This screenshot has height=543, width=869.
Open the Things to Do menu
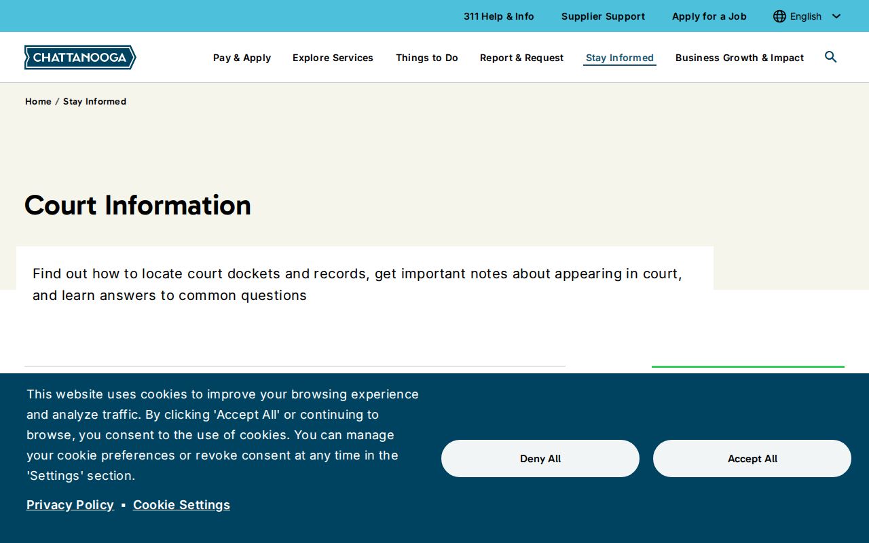(427, 58)
